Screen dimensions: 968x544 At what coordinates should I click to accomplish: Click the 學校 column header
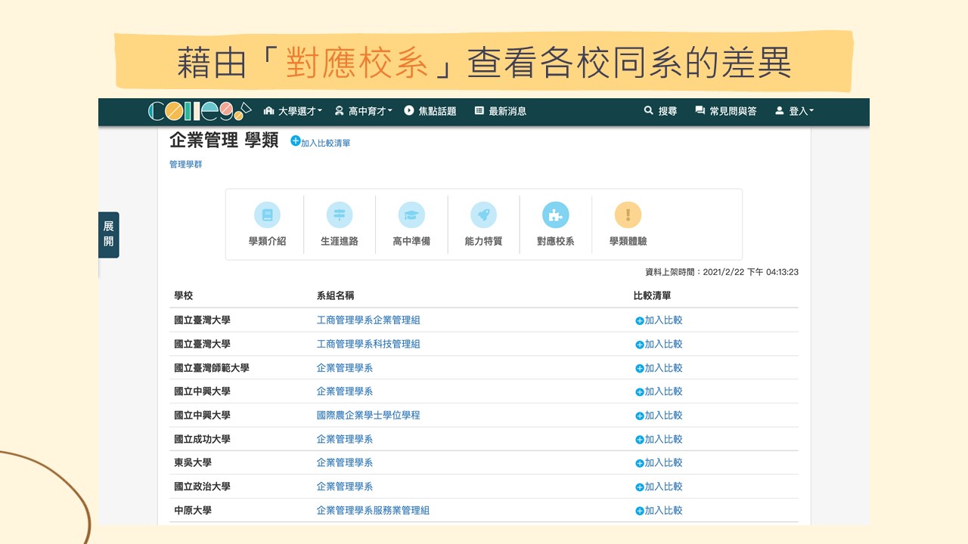[184, 295]
